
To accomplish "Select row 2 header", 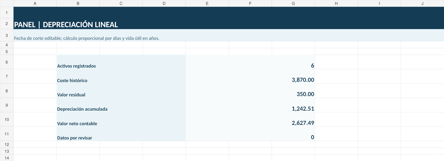I will click(7, 24).
